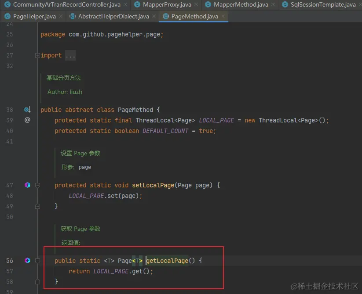The height and width of the screenshot is (294, 362).
Task: Close the CommunityArTranRecordController.java tab
Action: point(125,4)
